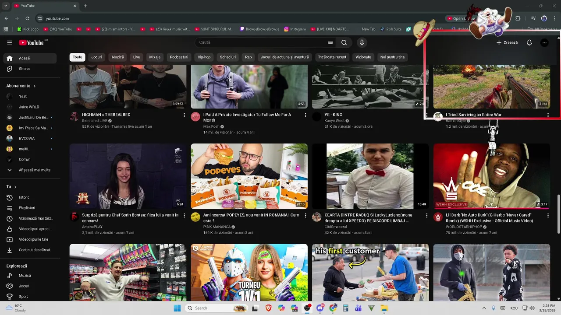The width and height of the screenshot is (561, 315).
Task: Select Jocuri de acțiune și aventură chip
Action: point(285,57)
